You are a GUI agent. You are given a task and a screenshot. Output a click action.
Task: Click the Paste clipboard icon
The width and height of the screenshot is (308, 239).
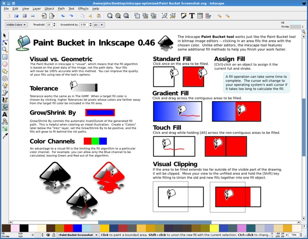(x=99, y=16)
